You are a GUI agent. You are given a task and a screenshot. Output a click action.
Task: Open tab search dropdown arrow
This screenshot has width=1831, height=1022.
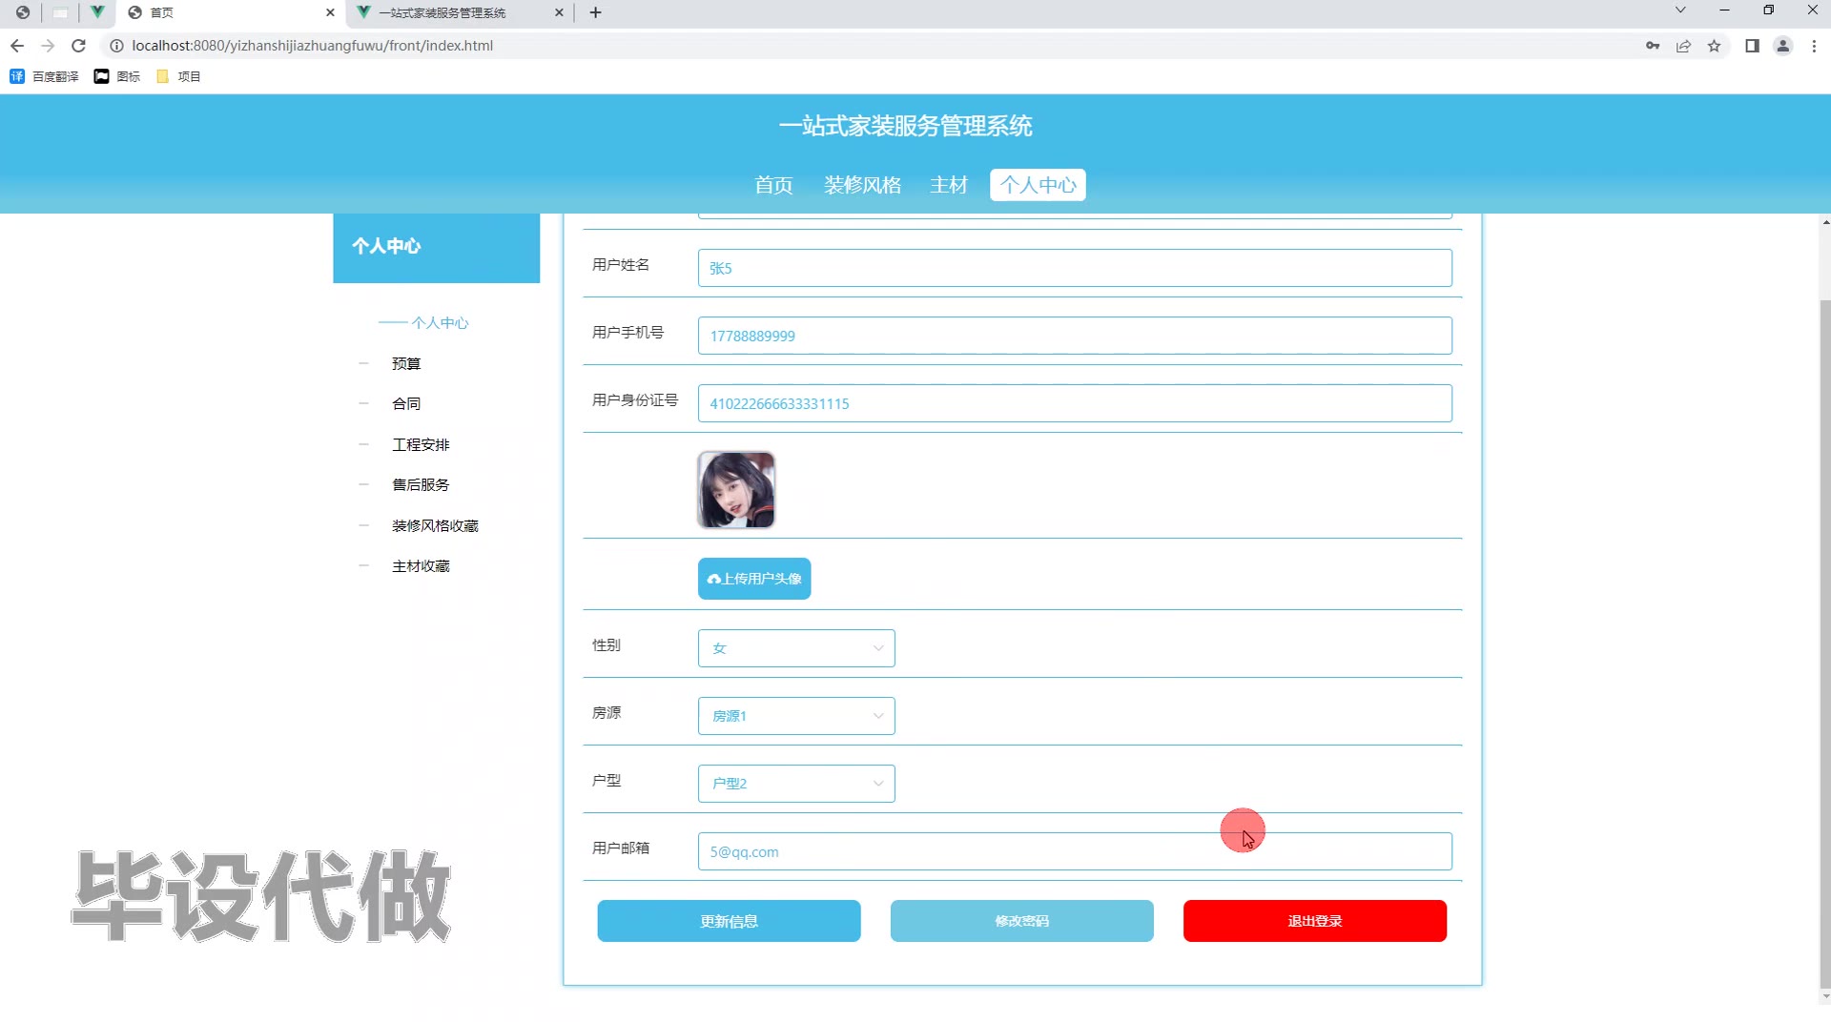[1680, 10]
